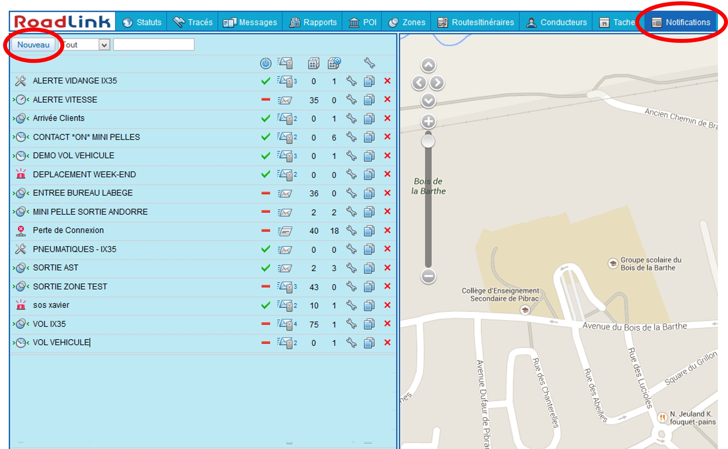Enable the VOL IX35 notification
Screen dimensions: 728x449
[266, 324]
